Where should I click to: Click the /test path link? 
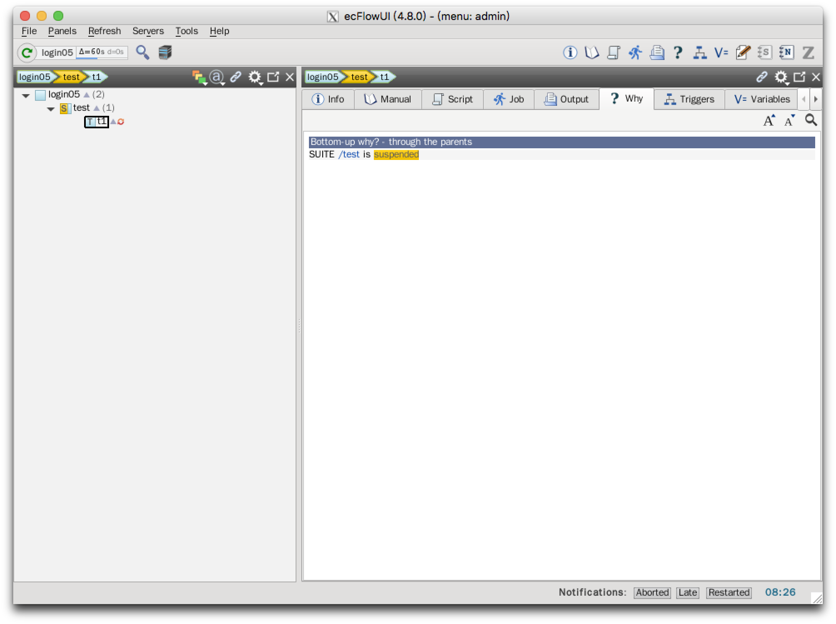pyautogui.click(x=349, y=155)
